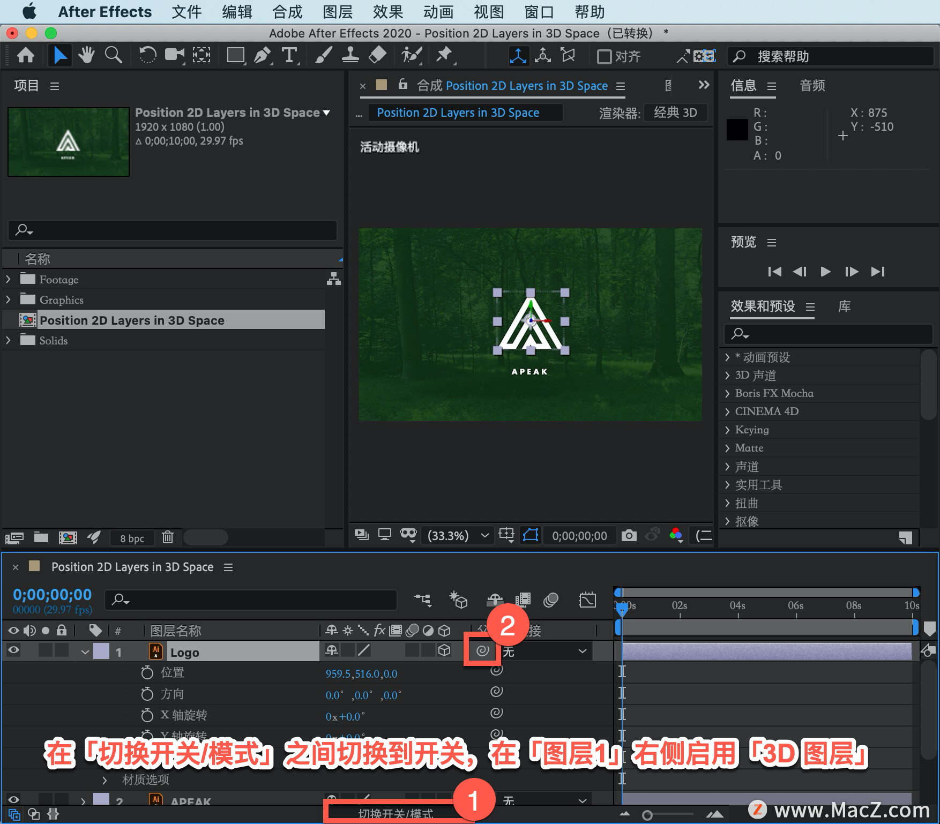
Task: Select the Pan Behind anchor point tool
Action: coord(202,55)
